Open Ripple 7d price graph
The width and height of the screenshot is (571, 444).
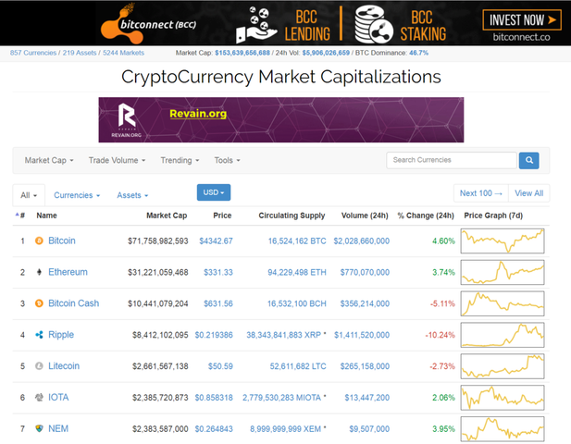[x=503, y=335]
